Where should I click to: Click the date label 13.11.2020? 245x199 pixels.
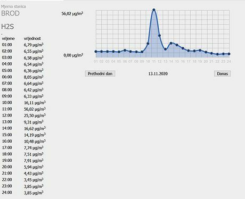click(158, 73)
